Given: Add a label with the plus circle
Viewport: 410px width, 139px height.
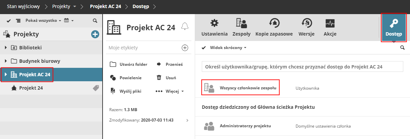Looking at the screenshot, I should [x=185, y=48].
